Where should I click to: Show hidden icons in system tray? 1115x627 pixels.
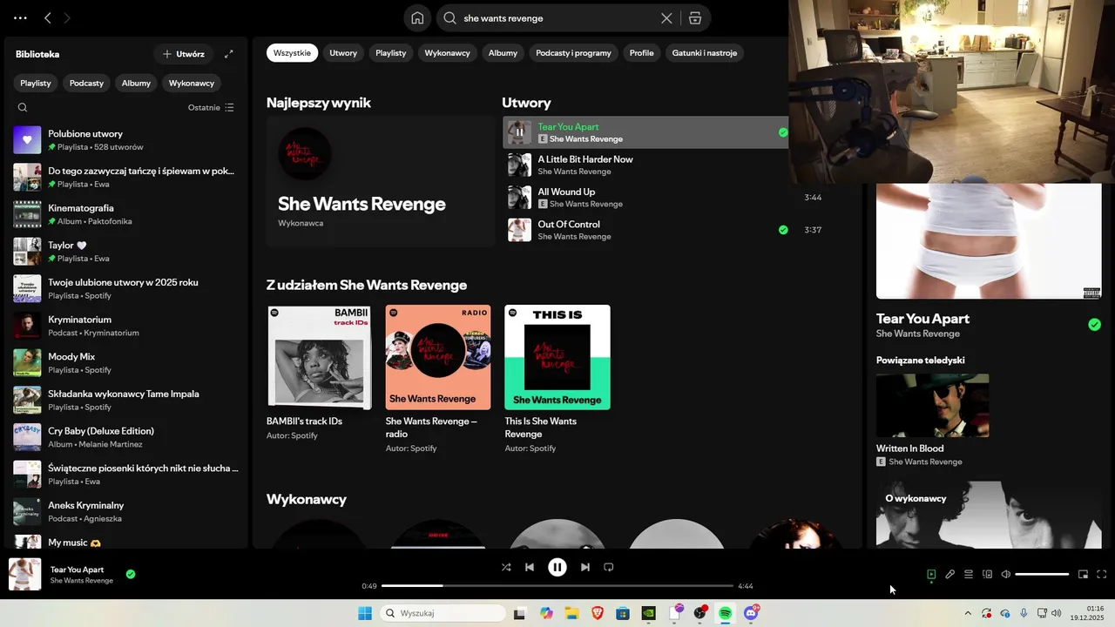click(x=968, y=614)
